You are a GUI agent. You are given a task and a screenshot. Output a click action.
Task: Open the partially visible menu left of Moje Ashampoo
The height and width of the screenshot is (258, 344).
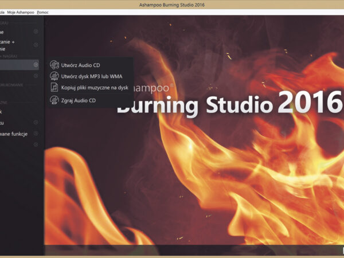click(2, 12)
